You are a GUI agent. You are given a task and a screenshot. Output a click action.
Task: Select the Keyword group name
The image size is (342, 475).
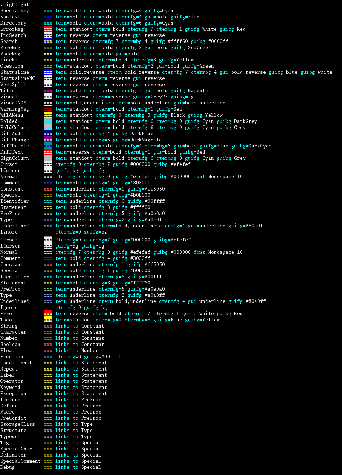tap(10, 388)
